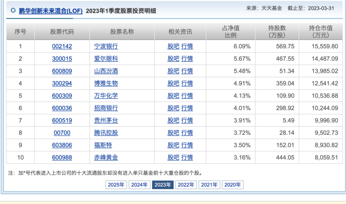
Task: Open 行情 for 万华化学 row
Action: coord(187,96)
